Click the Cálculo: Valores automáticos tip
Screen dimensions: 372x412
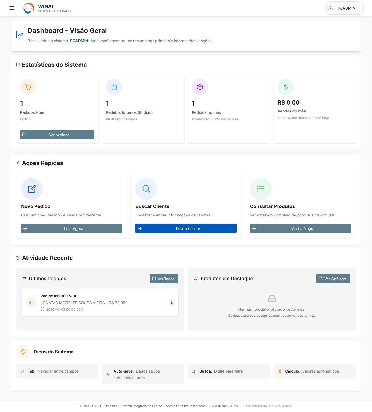coord(315,371)
